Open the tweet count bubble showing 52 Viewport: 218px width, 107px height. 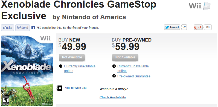[x=184, y=27]
